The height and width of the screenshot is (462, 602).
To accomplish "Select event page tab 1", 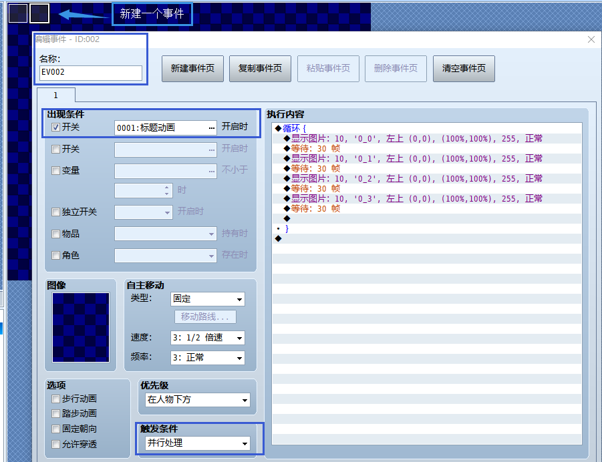I will point(56,95).
